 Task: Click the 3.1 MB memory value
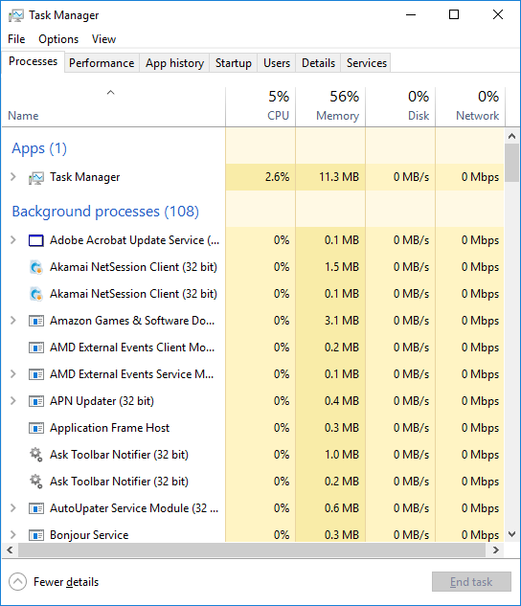[x=342, y=321]
